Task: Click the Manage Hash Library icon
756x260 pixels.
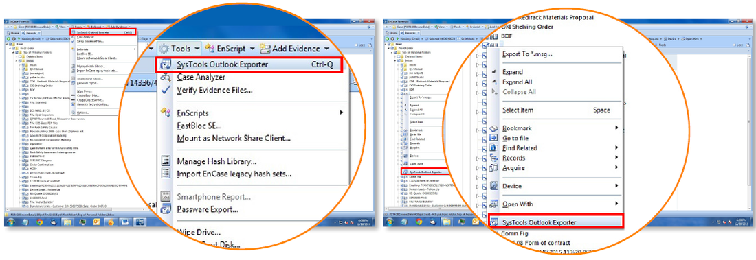Action: 166,161
